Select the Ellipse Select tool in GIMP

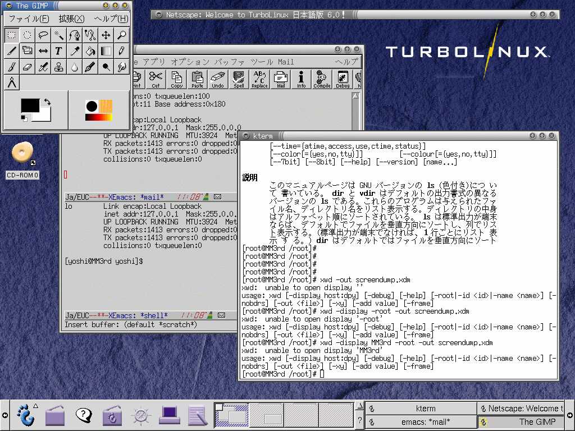[x=28, y=35]
